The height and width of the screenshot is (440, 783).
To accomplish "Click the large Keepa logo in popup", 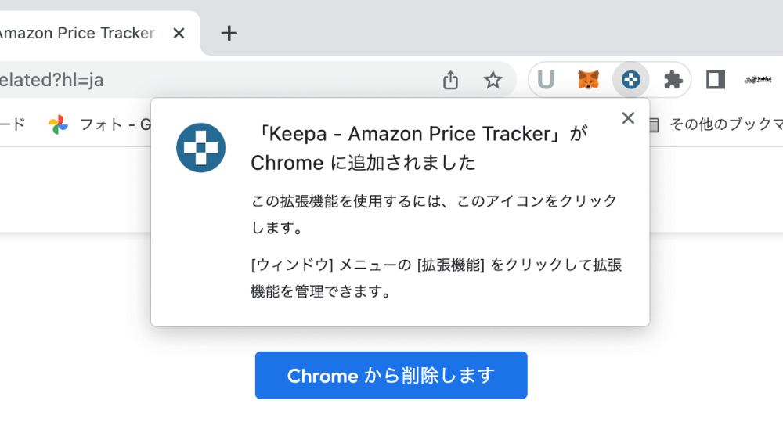I will tap(200, 148).
